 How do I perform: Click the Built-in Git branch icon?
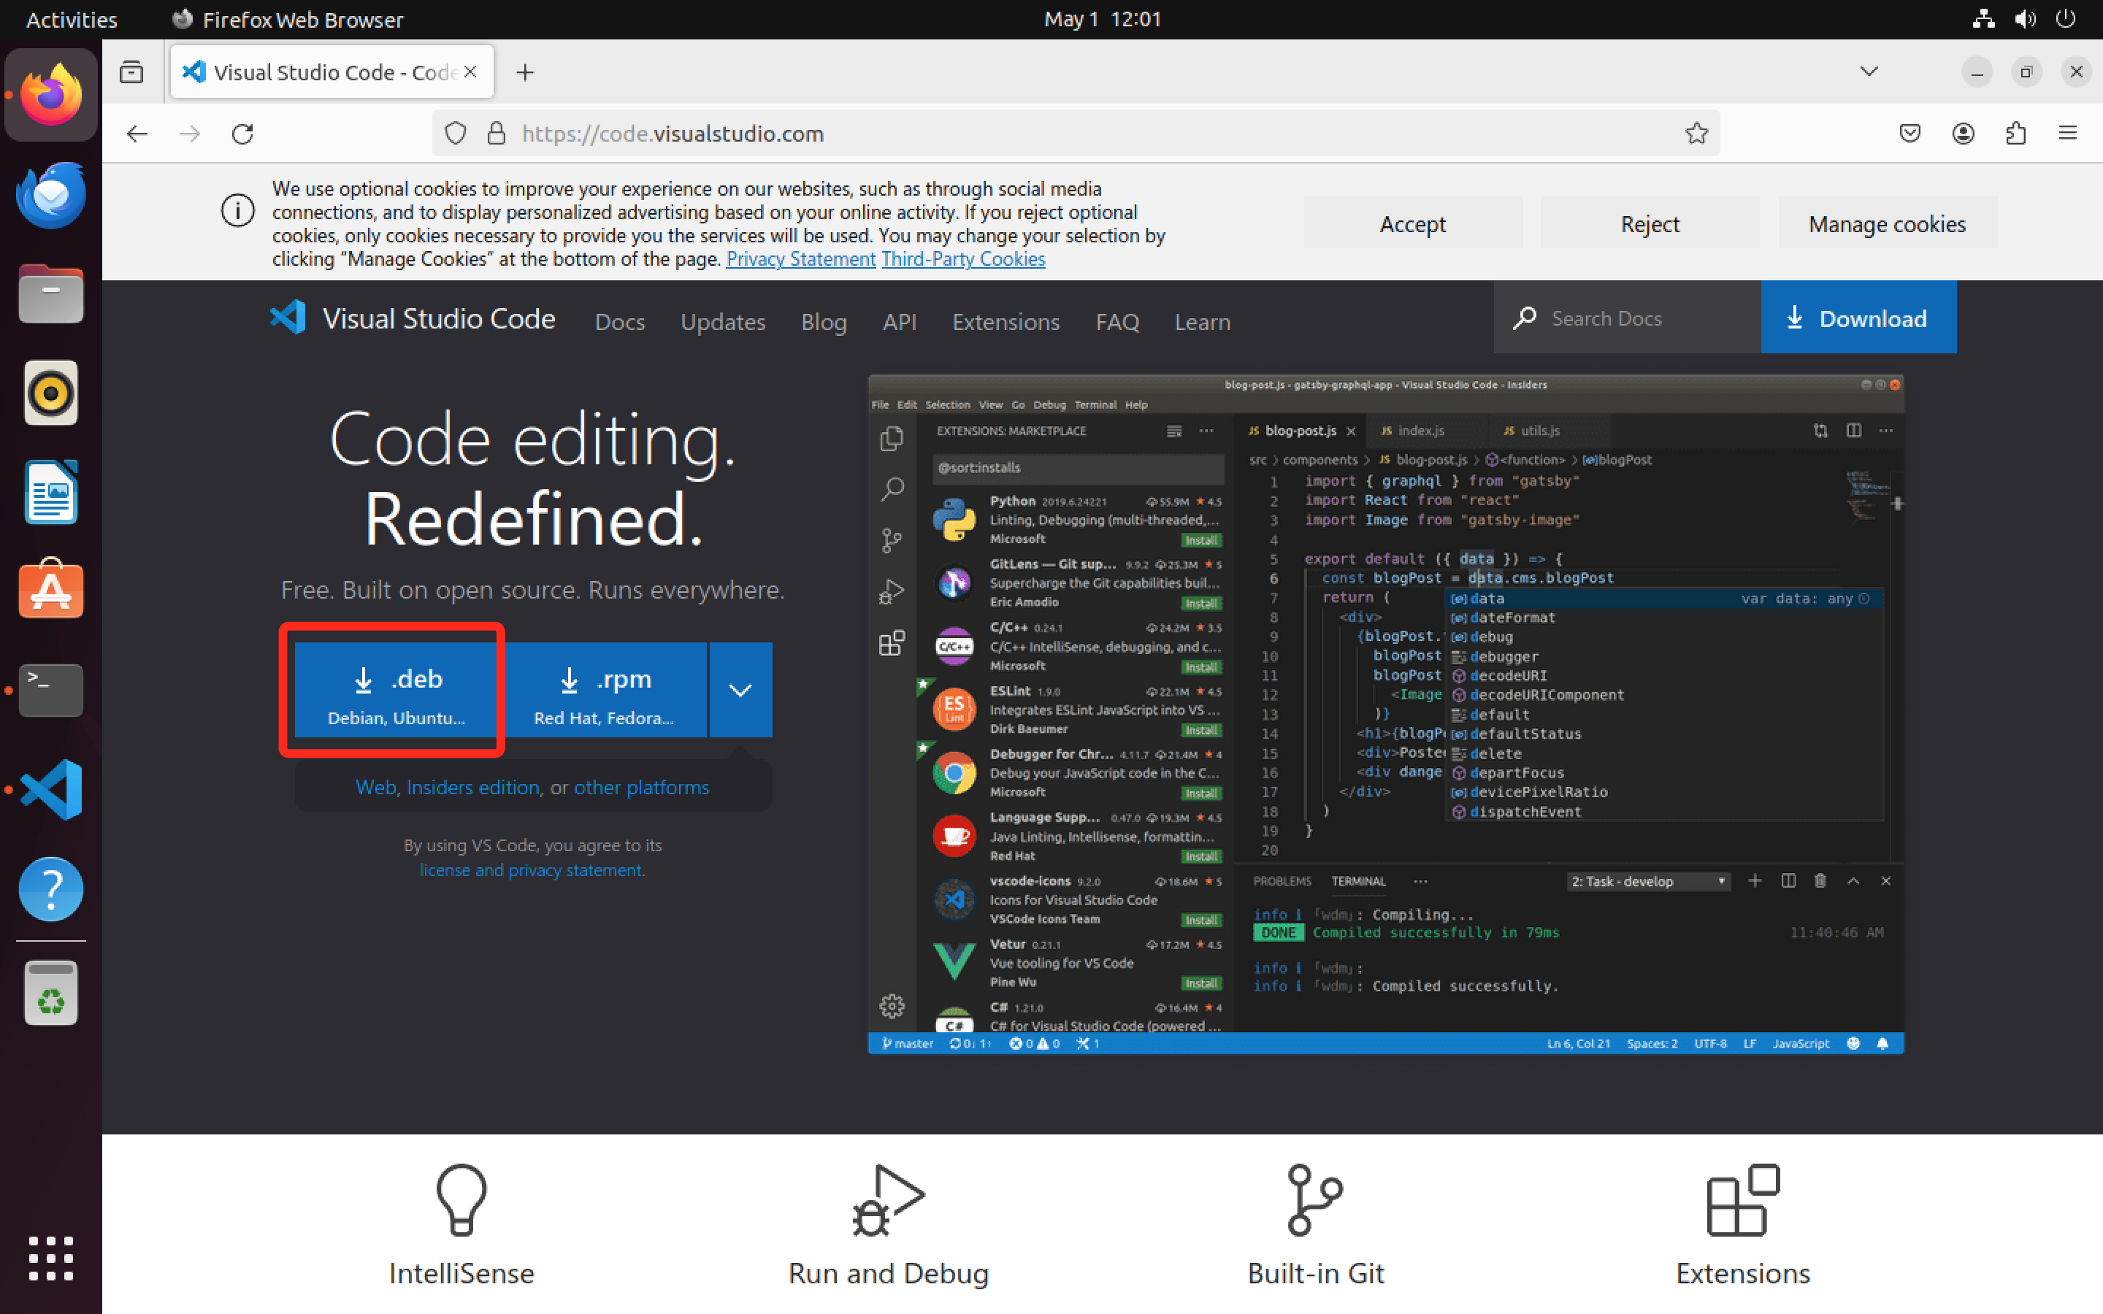point(1315,1200)
